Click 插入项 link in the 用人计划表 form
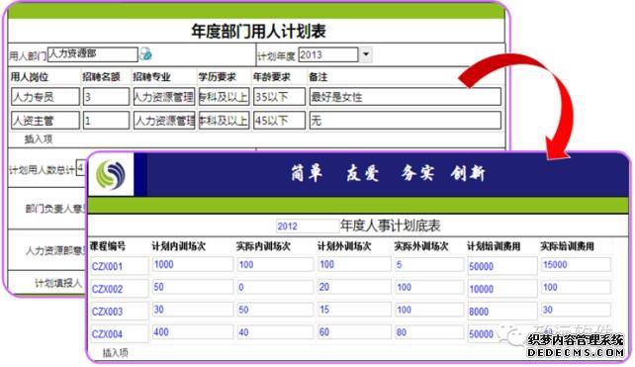 [39, 139]
